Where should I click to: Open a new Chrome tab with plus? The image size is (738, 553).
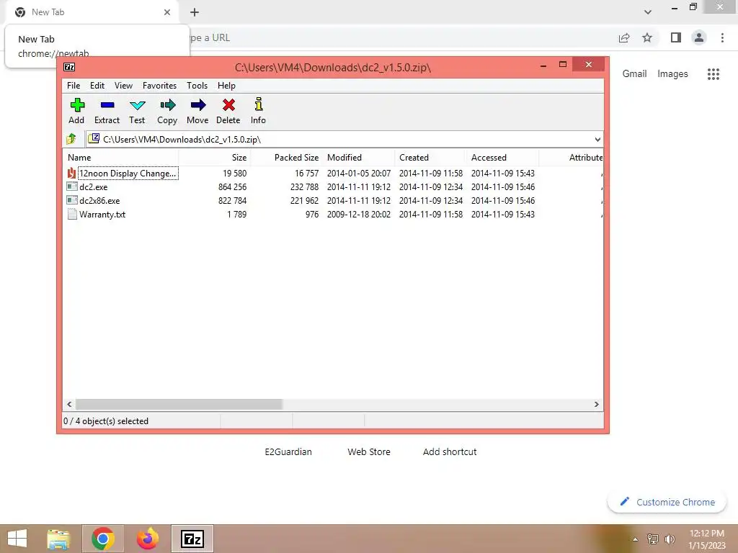coord(195,12)
